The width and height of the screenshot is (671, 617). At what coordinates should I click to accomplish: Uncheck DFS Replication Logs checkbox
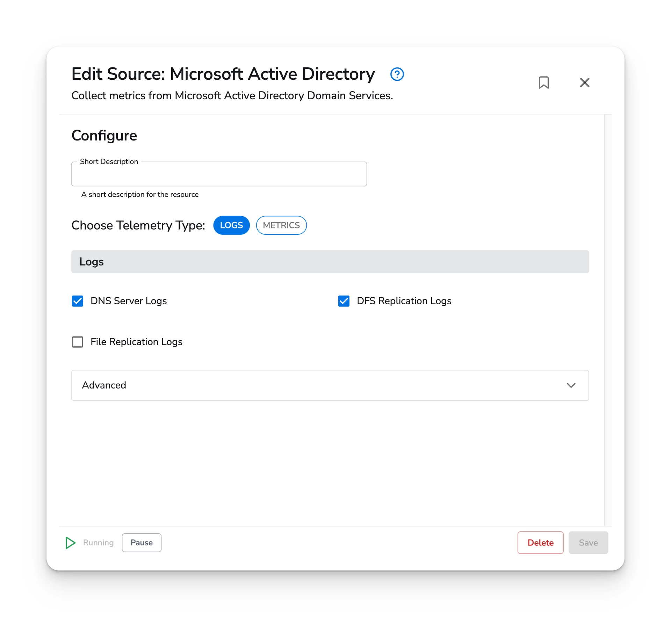coord(344,301)
